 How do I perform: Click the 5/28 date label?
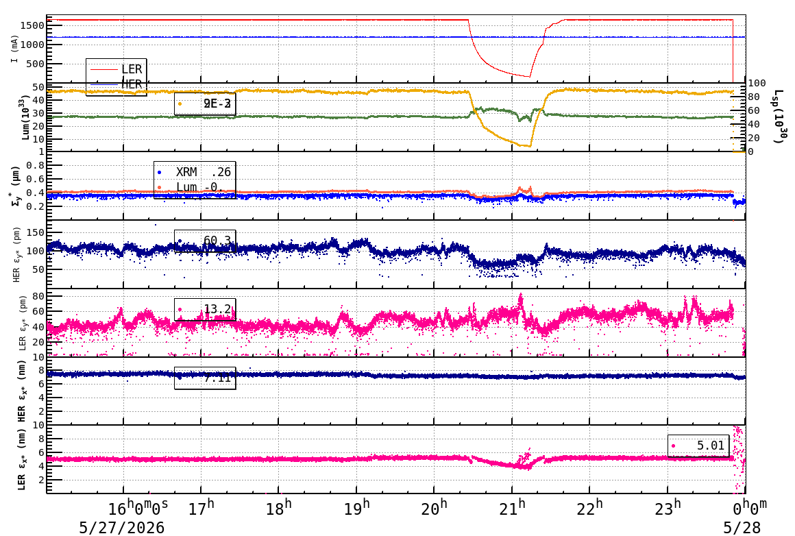pyautogui.click(x=742, y=527)
